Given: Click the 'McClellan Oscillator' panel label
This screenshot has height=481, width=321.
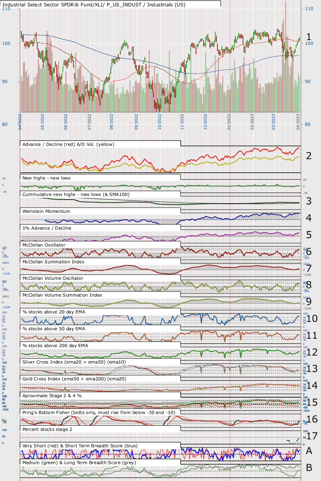Looking at the screenshot, I should pos(44,245).
